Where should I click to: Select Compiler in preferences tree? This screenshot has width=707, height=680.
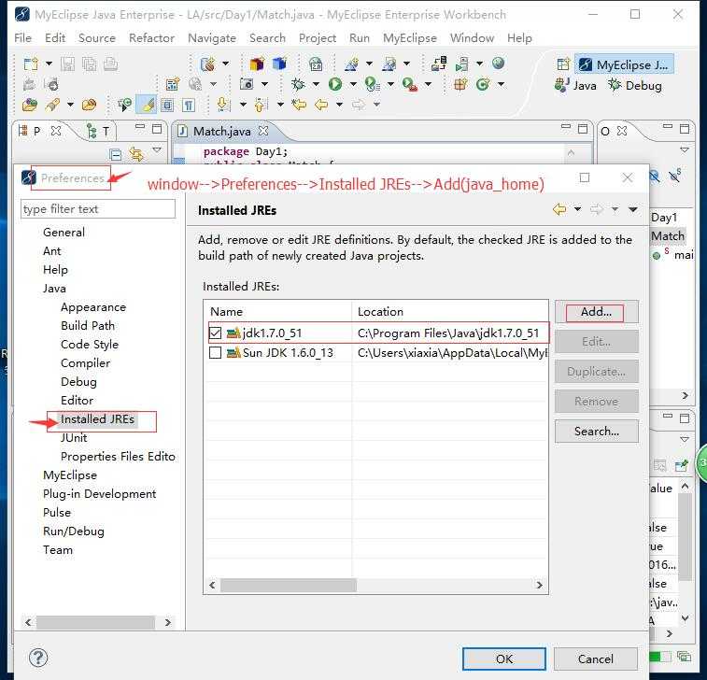coord(85,363)
